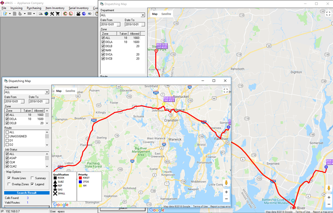The width and height of the screenshot is (333, 213).
Task: Click the ePASS logo in title bar
Action: (2, 3)
